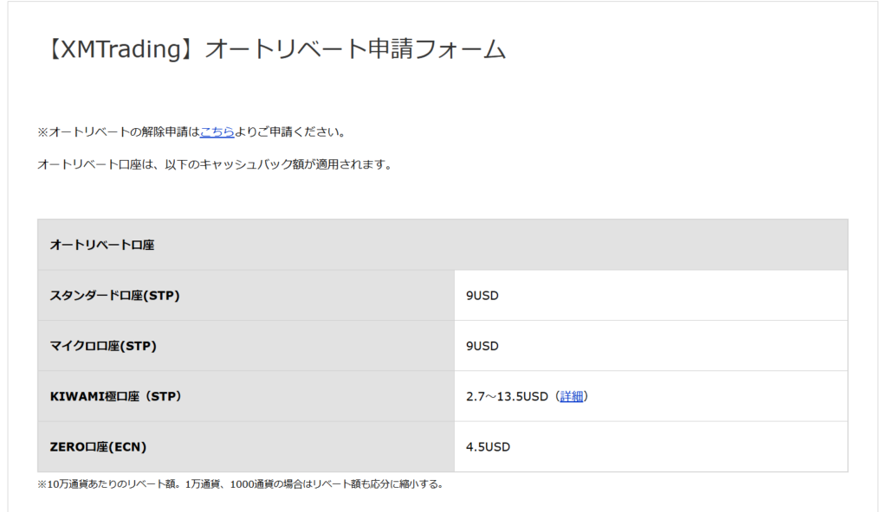Open the 詳細 link for KIWAMI極口座
The image size is (887, 512).
(572, 396)
